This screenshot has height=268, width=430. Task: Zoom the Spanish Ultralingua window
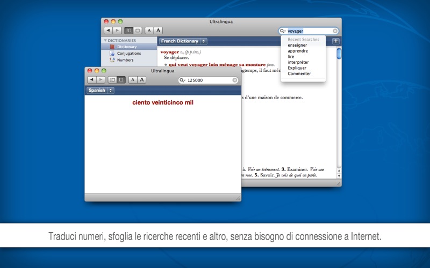coord(104,71)
